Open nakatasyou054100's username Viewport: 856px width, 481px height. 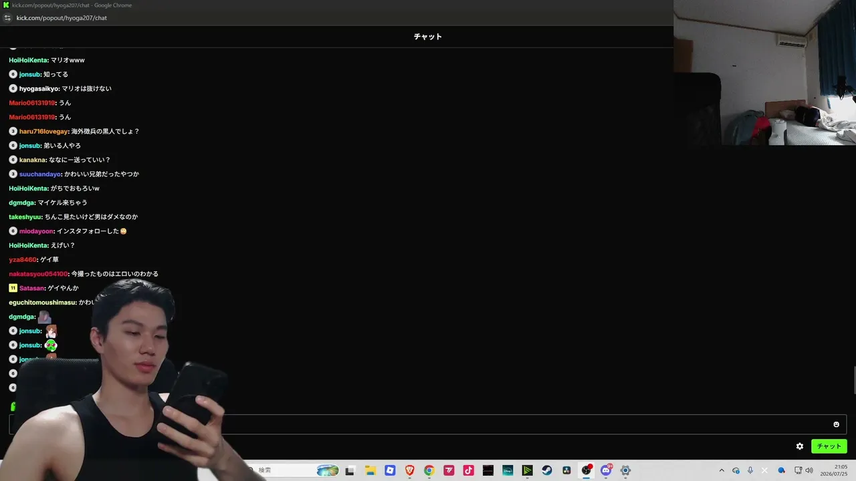pyautogui.click(x=38, y=274)
